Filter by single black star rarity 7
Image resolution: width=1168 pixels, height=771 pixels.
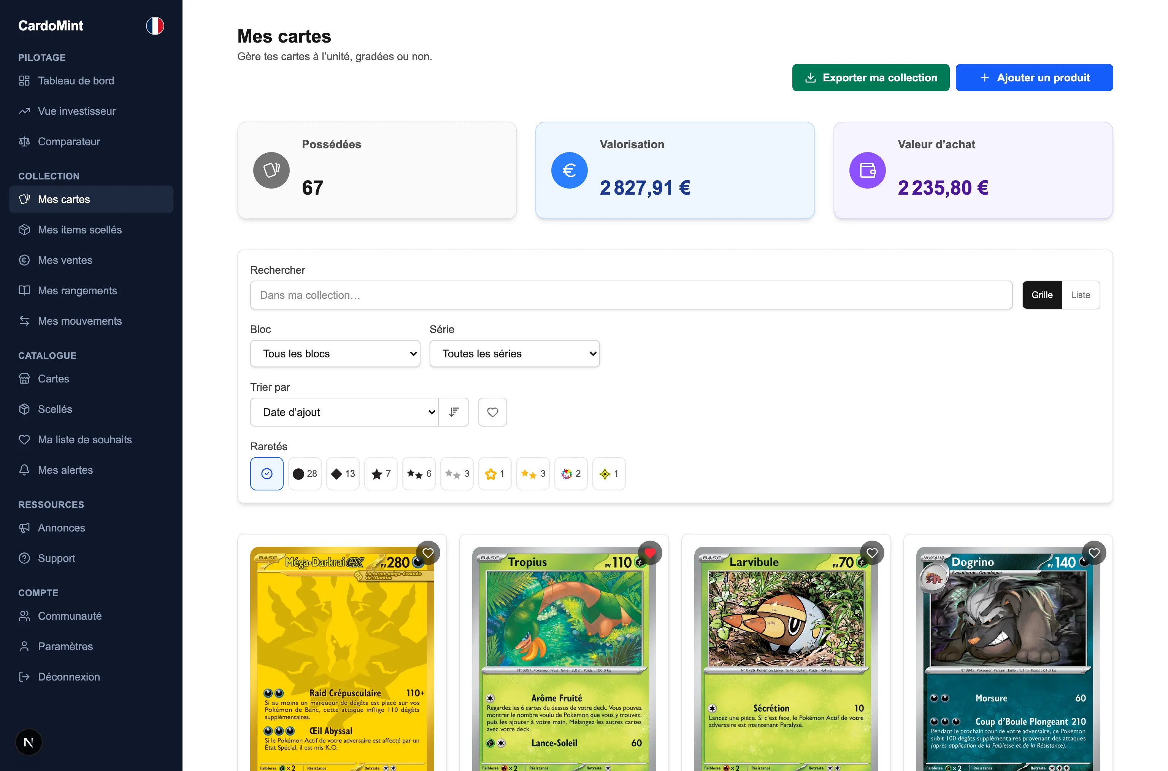(x=381, y=474)
